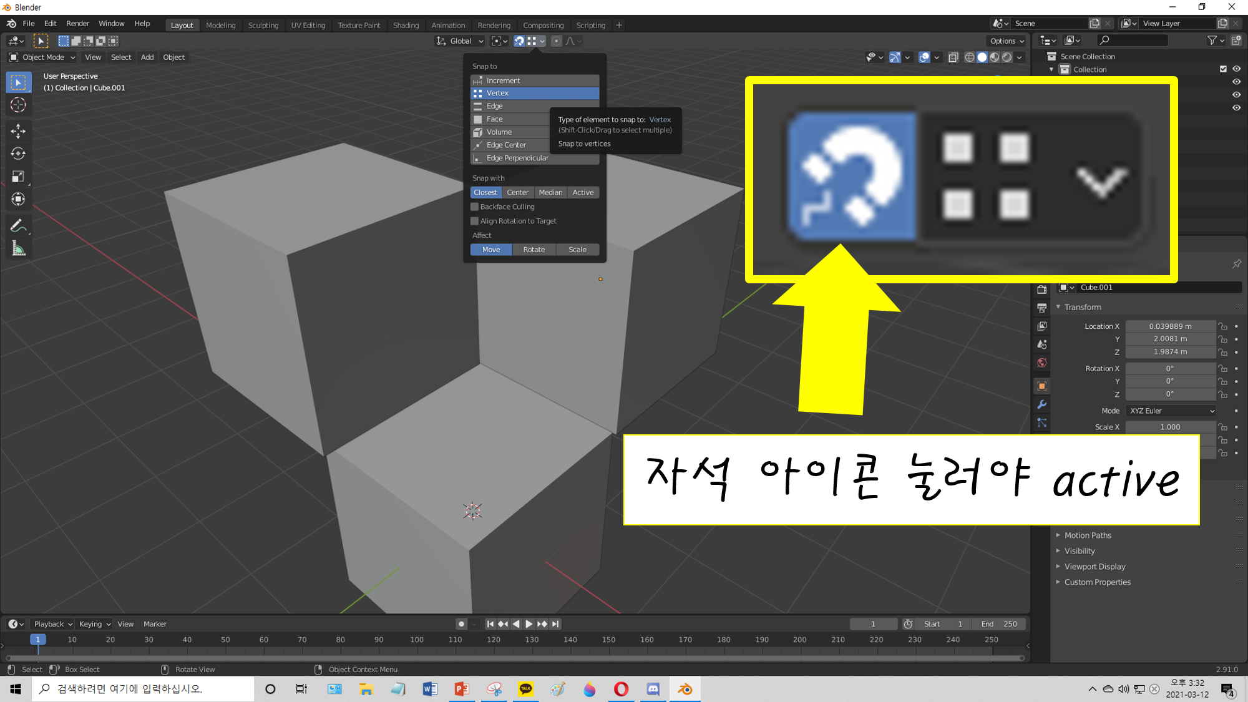Hide Collection with eye icon in outliner
The image size is (1248, 702).
1236,69
